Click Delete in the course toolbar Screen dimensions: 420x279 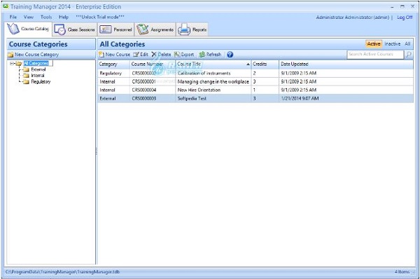161,55
